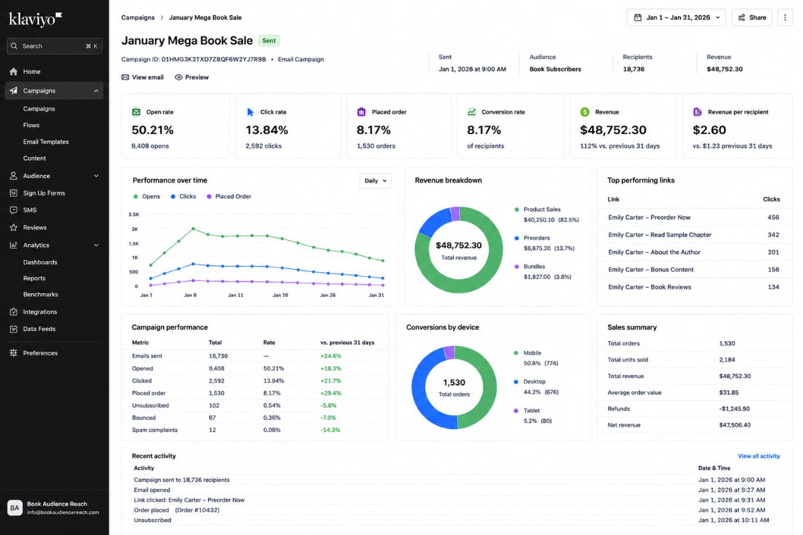
Task: Click View all activity link
Action: (x=759, y=456)
